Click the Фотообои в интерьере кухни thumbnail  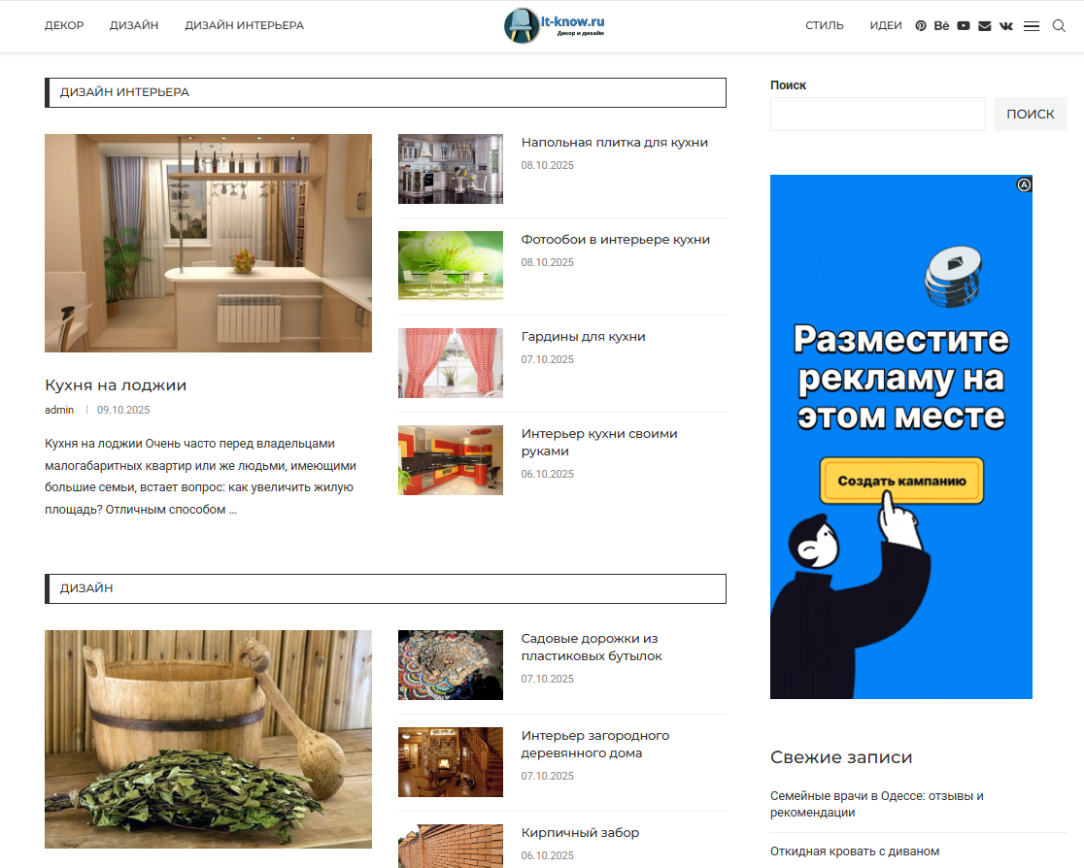click(451, 265)
